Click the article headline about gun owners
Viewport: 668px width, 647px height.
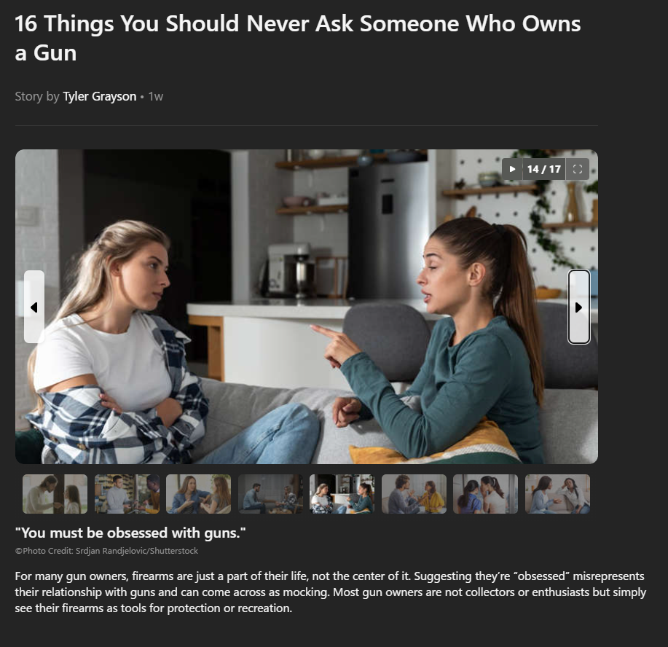298,38
